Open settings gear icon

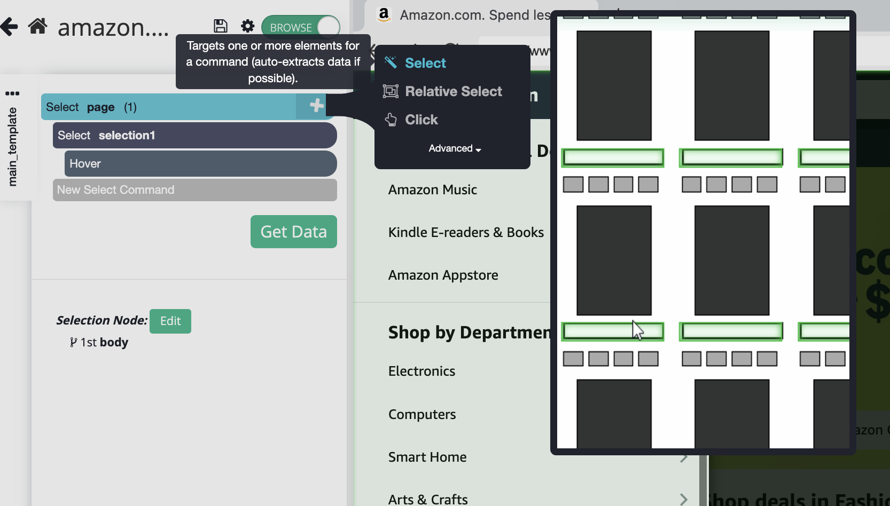247,26
